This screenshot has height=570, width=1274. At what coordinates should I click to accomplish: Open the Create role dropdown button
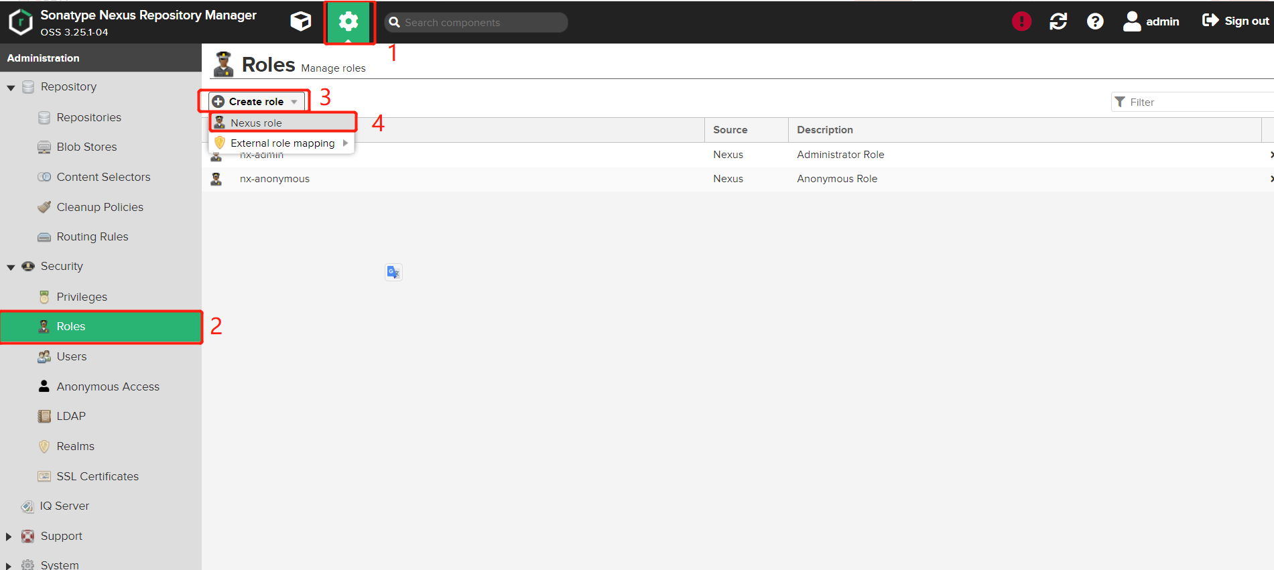pos(257,101)
